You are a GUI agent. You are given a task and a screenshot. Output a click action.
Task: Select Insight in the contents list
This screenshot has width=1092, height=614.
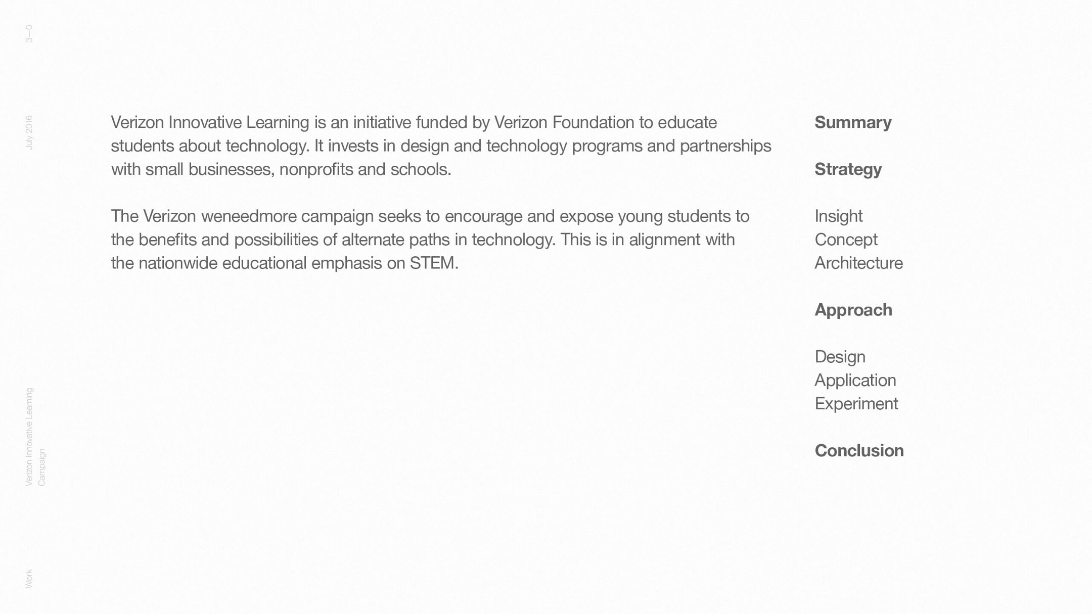coord(838,216)
